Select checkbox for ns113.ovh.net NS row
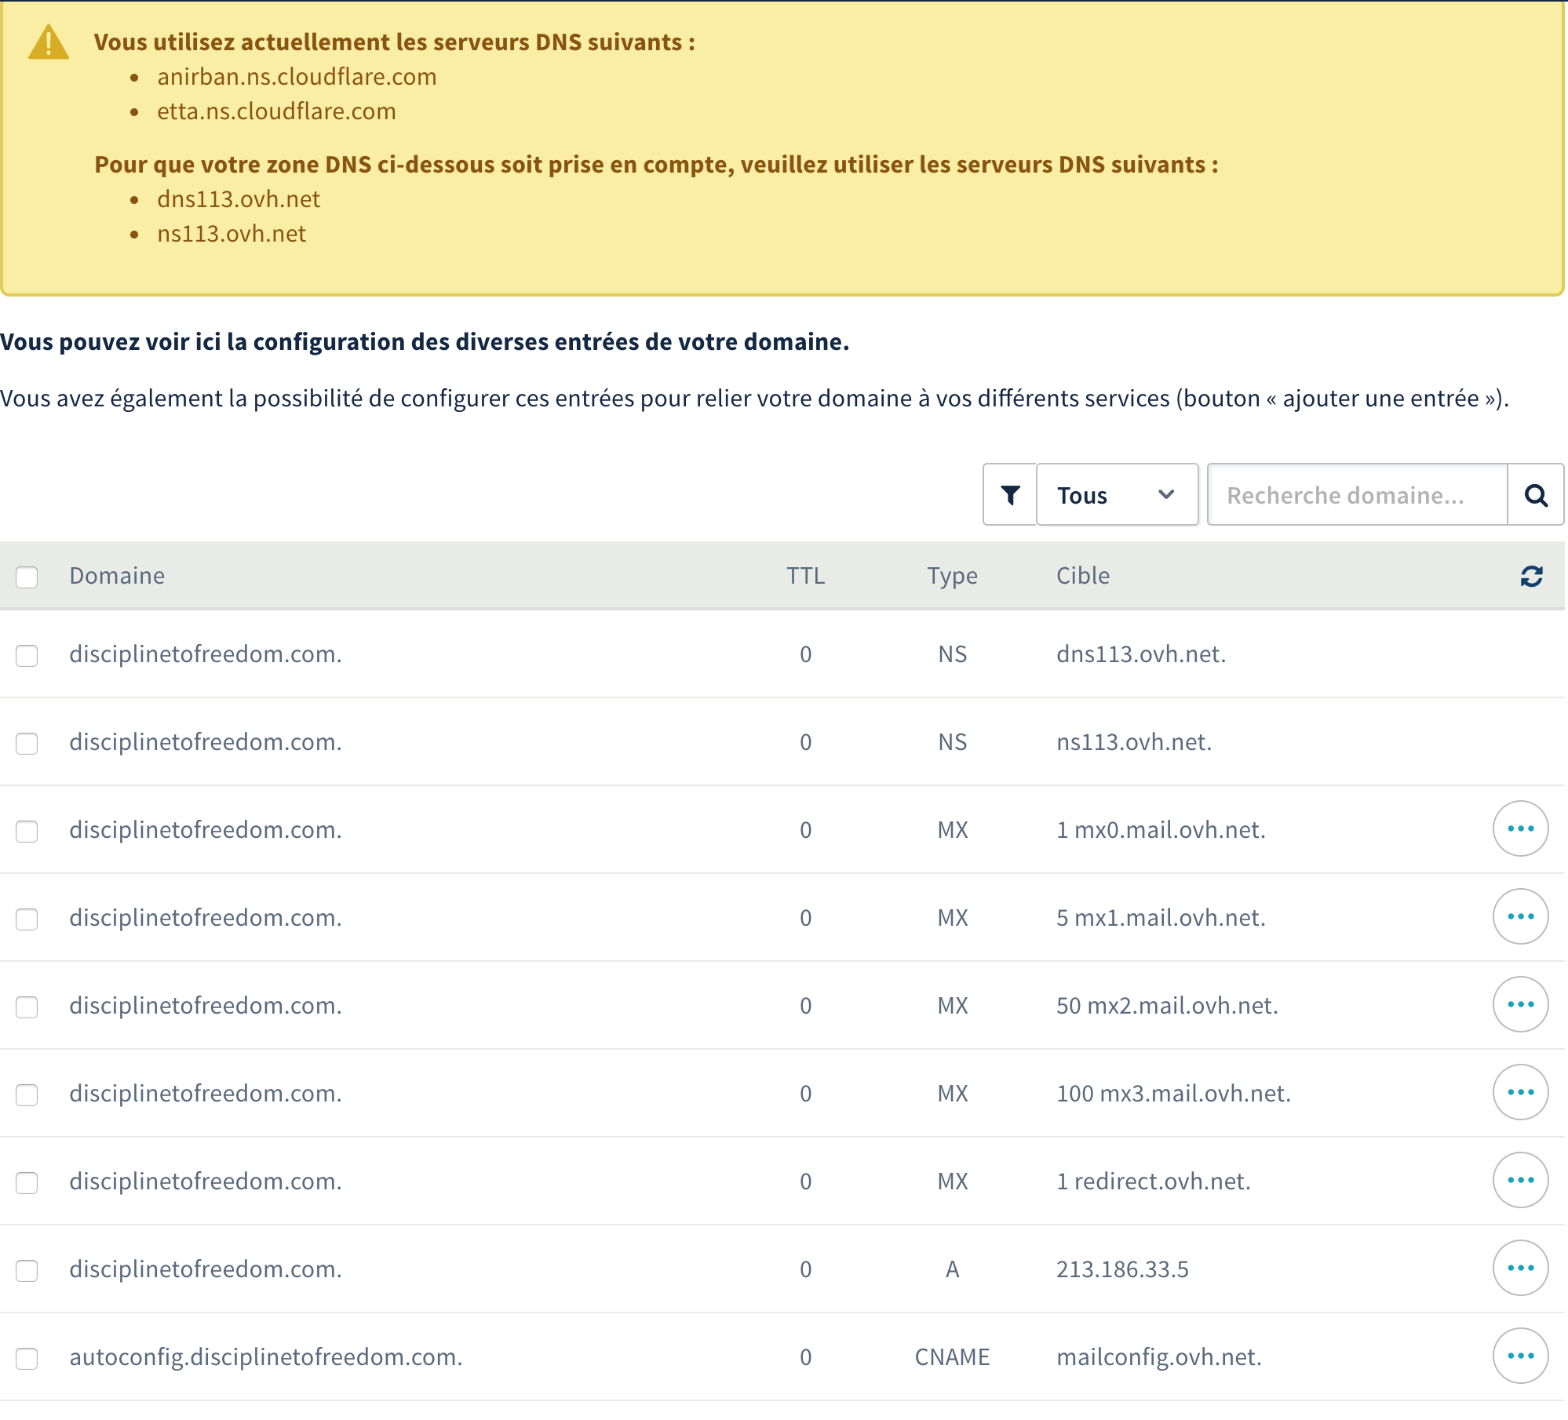1568x1420 pixels. 27,744
